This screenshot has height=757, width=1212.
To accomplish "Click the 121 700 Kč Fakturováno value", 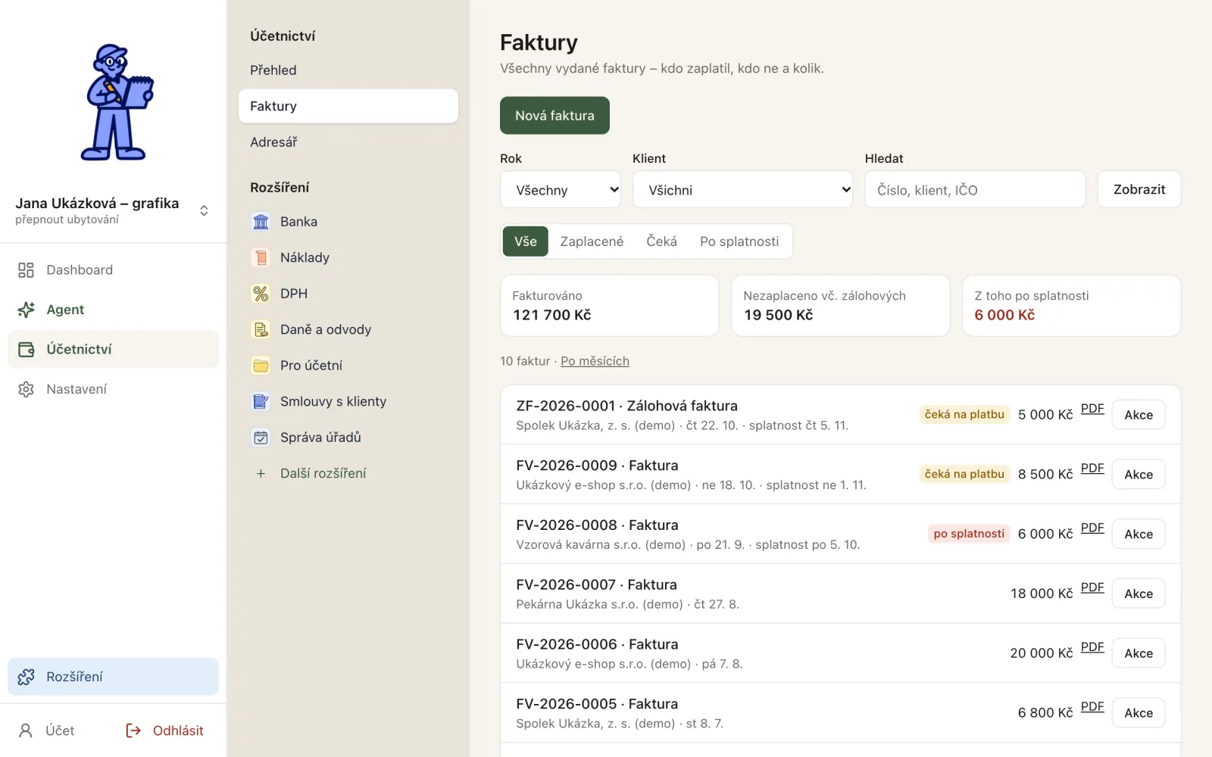I will (552, 315).
